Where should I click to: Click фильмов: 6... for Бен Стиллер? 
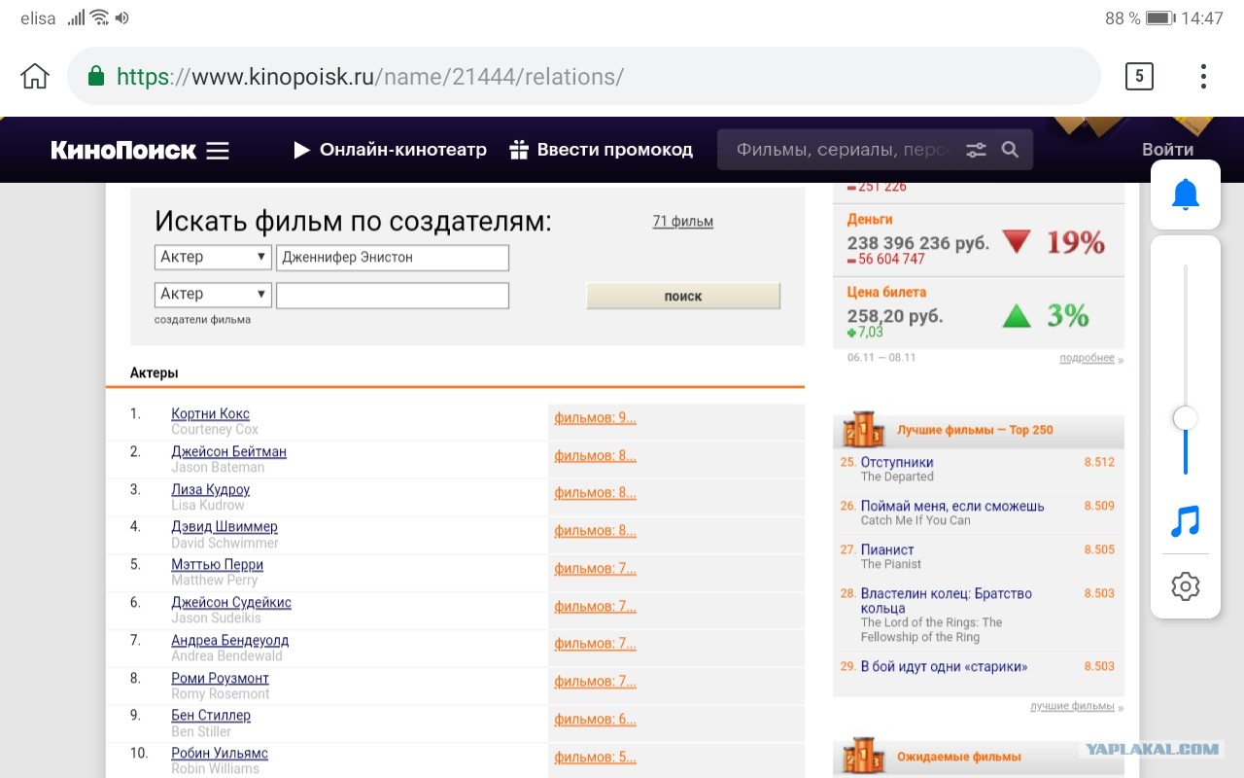click(595, 720)
